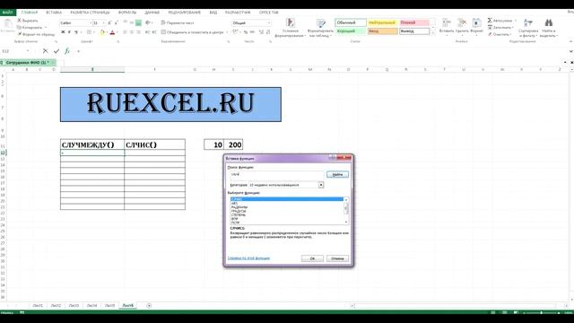The image size is (574, 323).
Task: Open the font size dropdown
Action: [x=104, y=22]
